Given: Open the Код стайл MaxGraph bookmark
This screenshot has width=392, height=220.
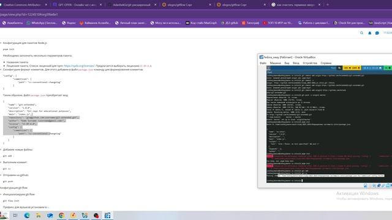Looking at the screenshot, I should click(202, 23).
